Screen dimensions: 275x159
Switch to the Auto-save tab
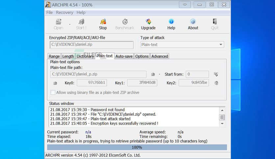pyautogui.click(x=124, y=56)
